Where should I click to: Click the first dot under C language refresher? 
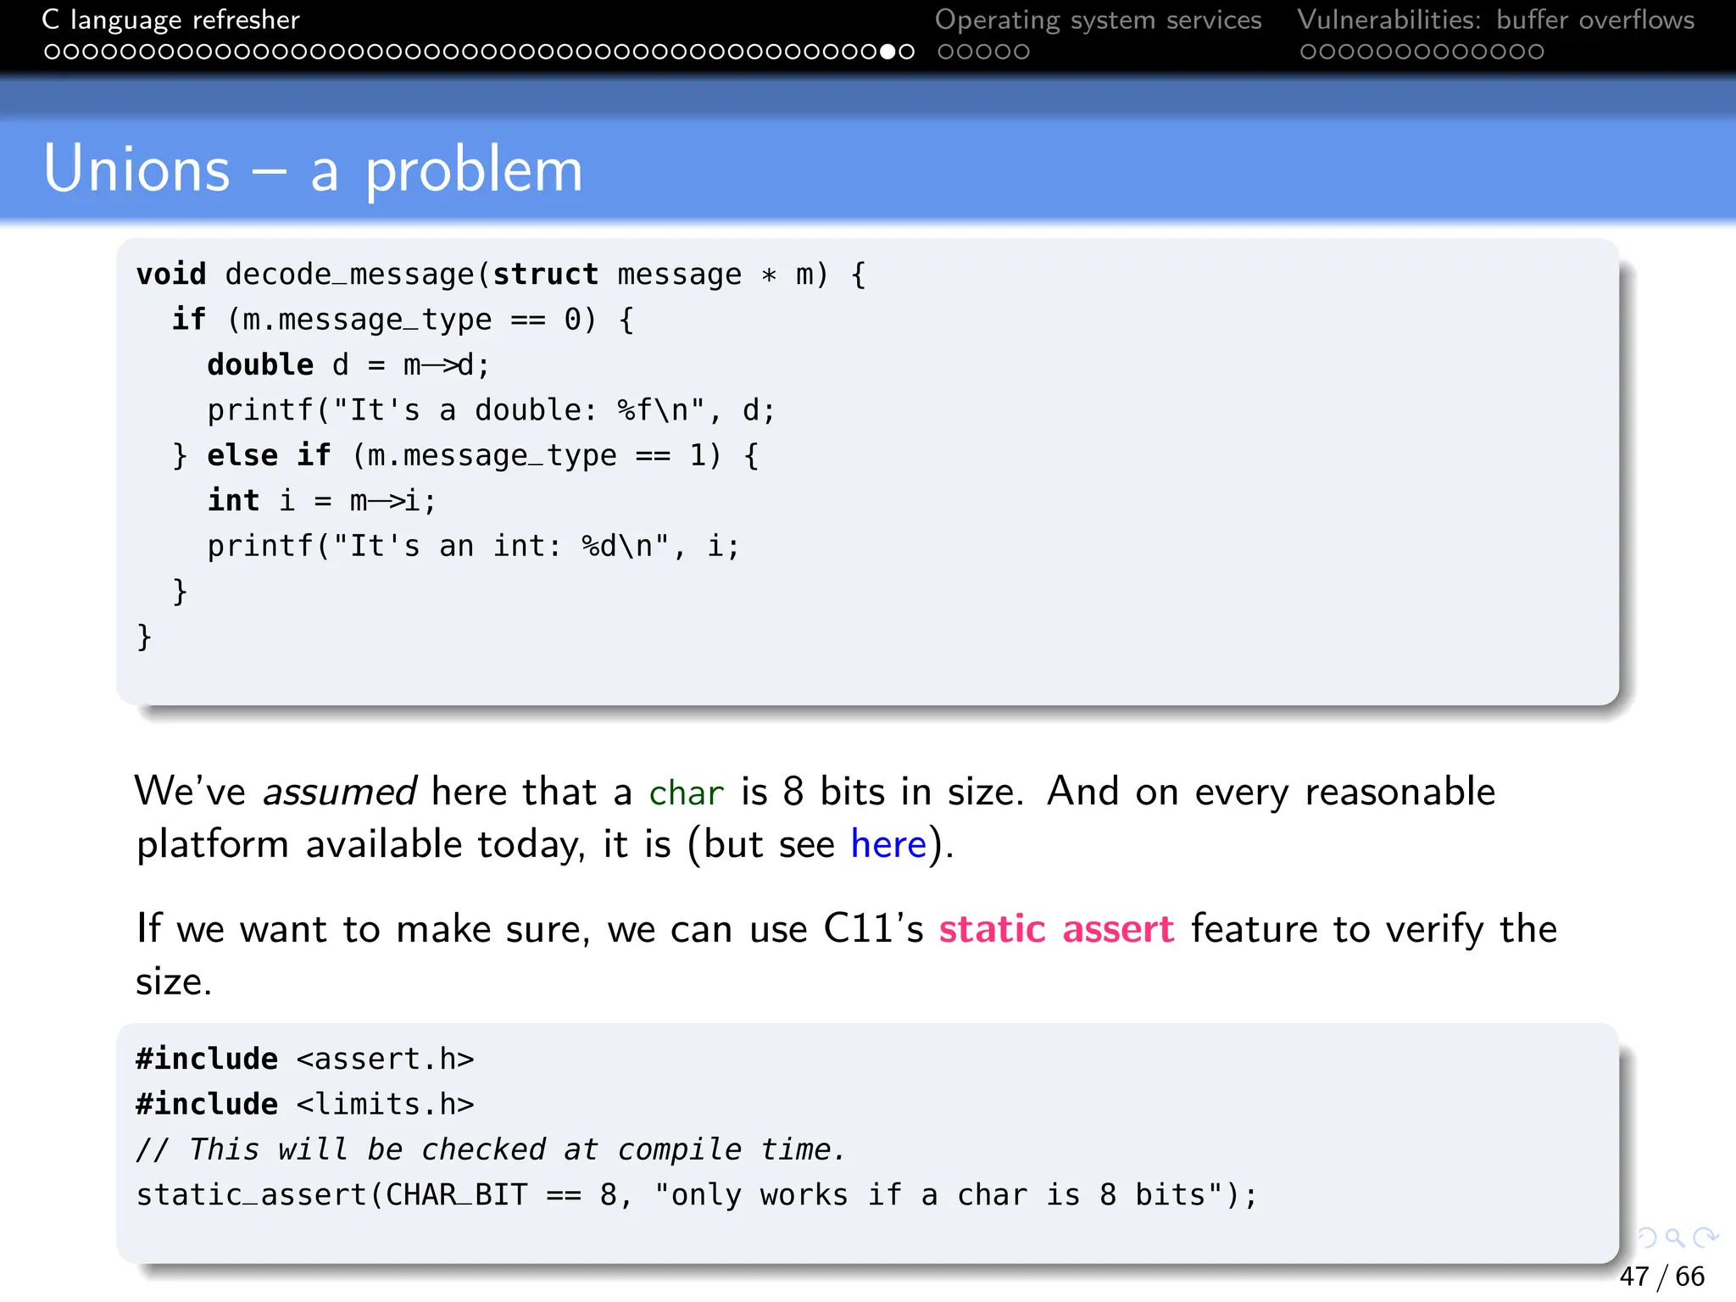point(53,52)
